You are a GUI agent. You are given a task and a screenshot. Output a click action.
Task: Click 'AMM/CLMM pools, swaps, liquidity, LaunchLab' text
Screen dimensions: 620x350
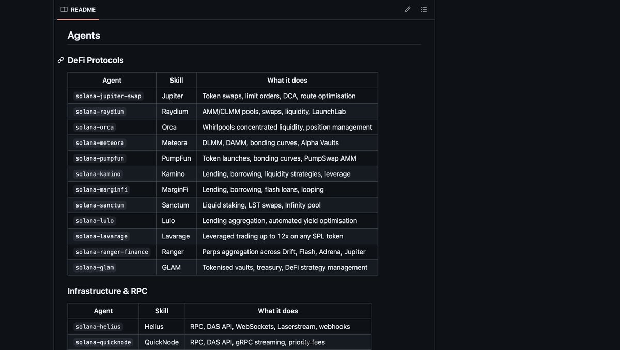[274, 112]
